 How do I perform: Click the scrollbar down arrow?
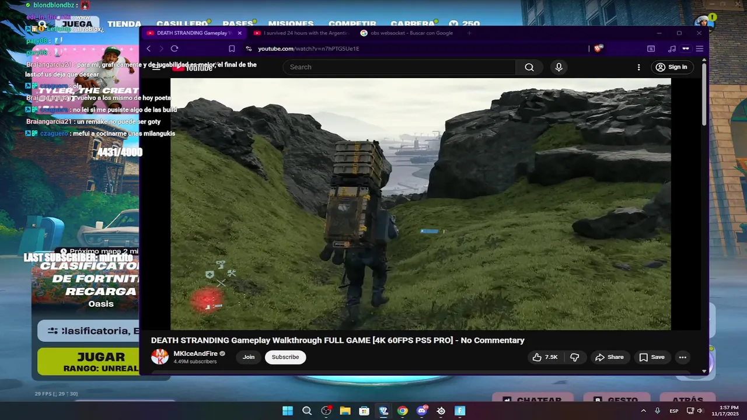pos(704,371)
